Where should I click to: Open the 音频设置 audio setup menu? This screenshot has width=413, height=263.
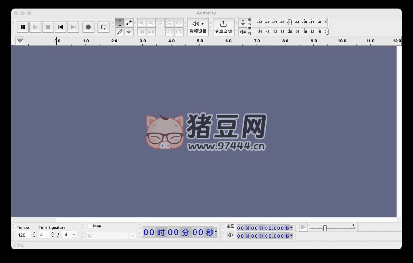198,27
